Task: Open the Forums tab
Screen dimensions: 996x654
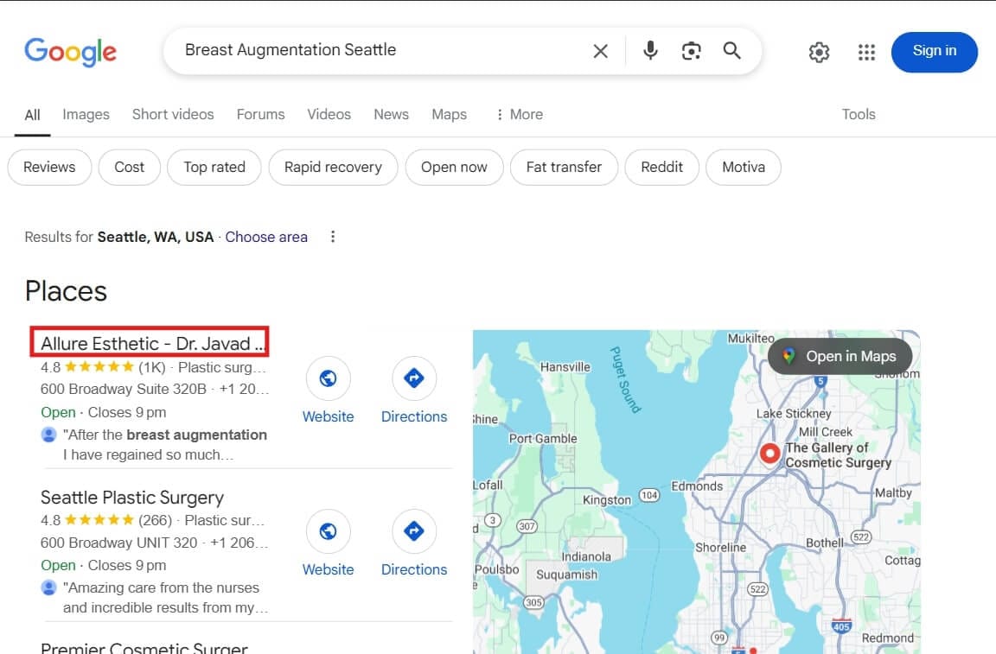Action: click(x=260, y=114)
